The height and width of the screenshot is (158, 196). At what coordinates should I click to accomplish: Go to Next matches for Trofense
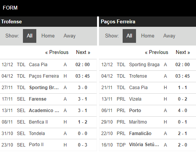83,52
